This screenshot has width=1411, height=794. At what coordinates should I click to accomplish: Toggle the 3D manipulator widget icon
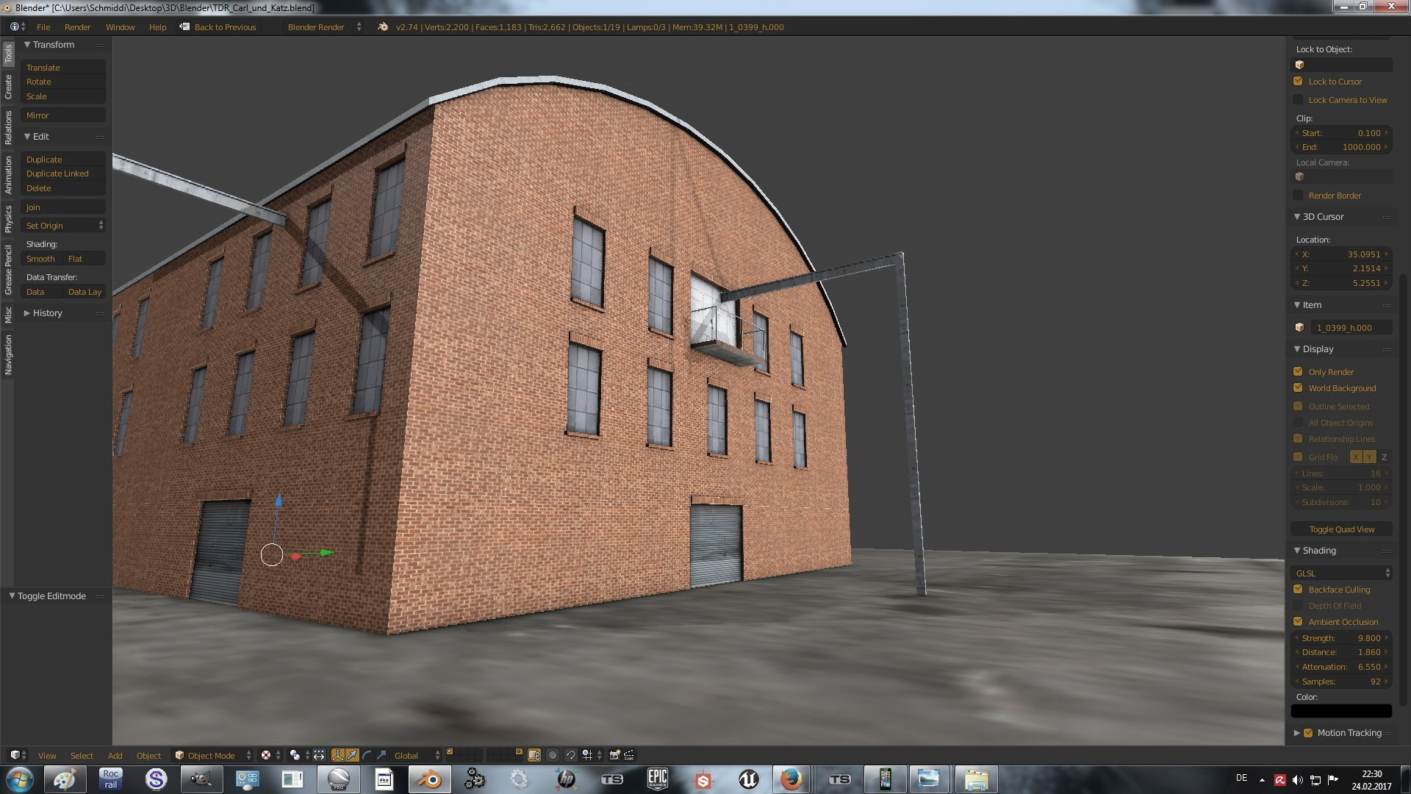point(338,755)
